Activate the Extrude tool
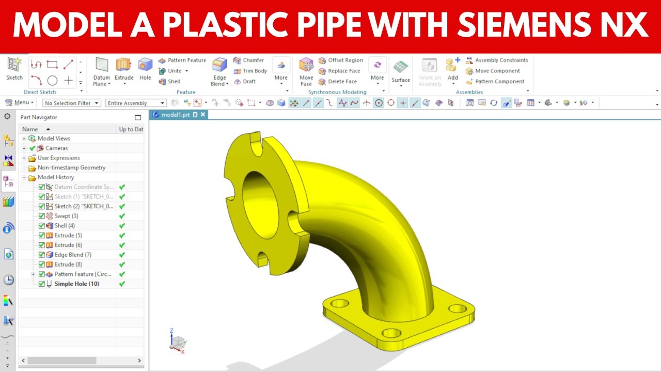Screen dimensions: 661x372 click(124, 69)
